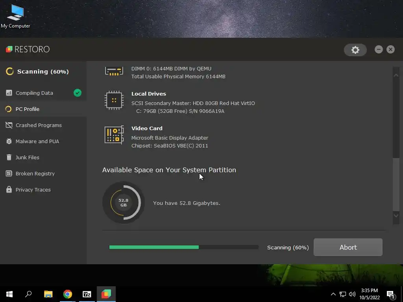Screen dimensions: 403x302
Task: Click the taskbar clock 3:35 PM
Action: click(x=369, y=291)
